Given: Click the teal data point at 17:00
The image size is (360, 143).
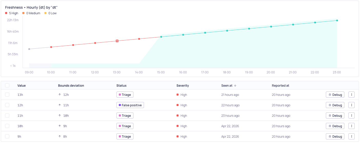Looking at the screenshot, I should (205, 33).
